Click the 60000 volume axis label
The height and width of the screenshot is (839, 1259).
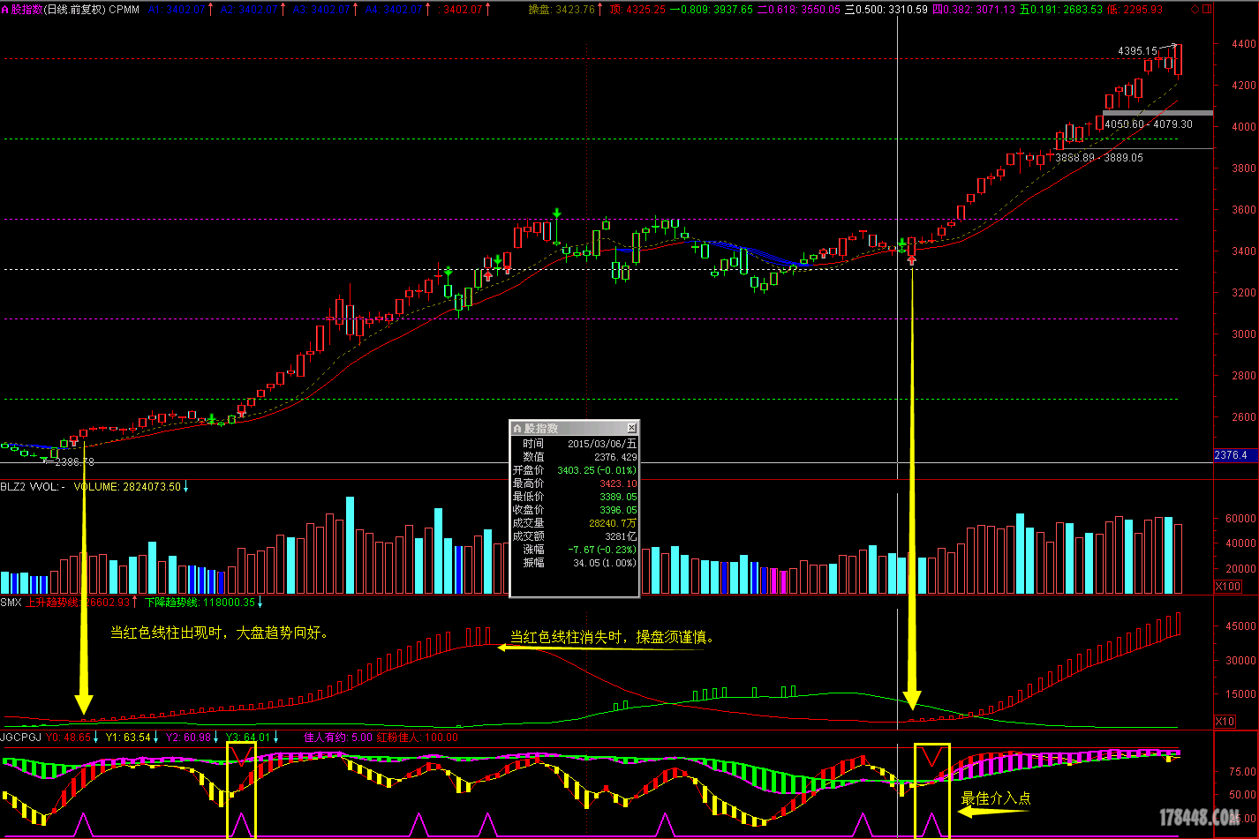(x=1241, y=519)
